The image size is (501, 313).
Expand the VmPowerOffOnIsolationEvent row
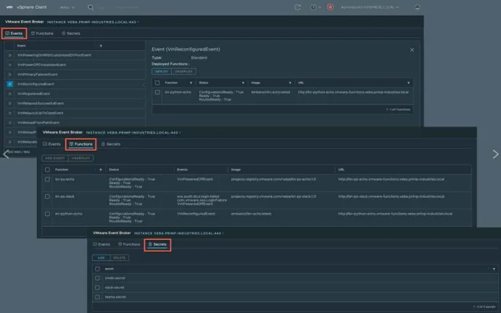coord(10,64)
